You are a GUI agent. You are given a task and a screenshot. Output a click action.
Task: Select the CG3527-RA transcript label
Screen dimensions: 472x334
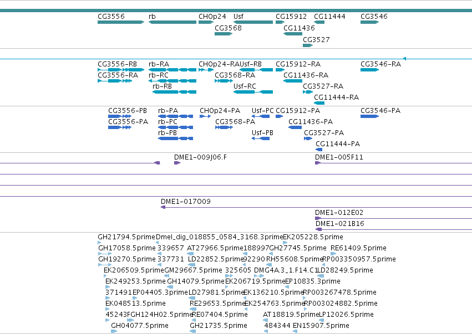323,86
